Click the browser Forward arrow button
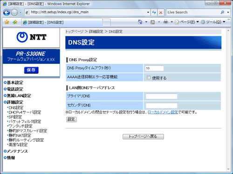The width and height of the screenshot is (233, 174). coord(14,12)
